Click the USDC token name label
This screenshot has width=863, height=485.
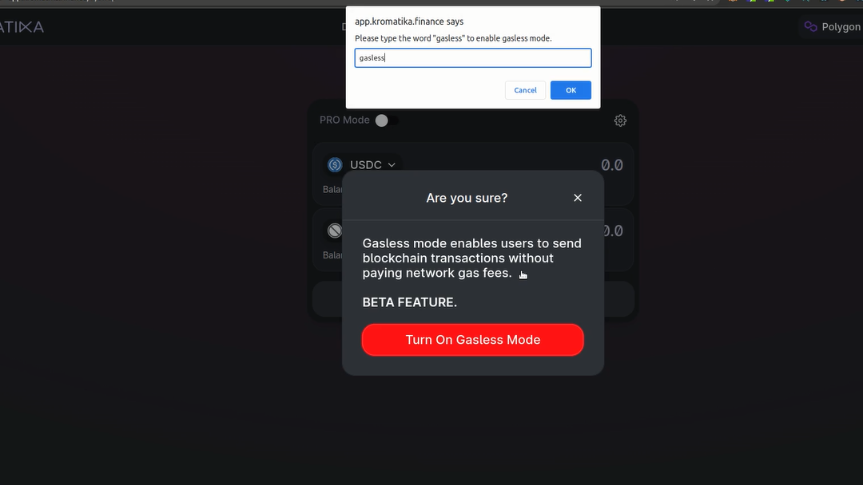point(366,165)
